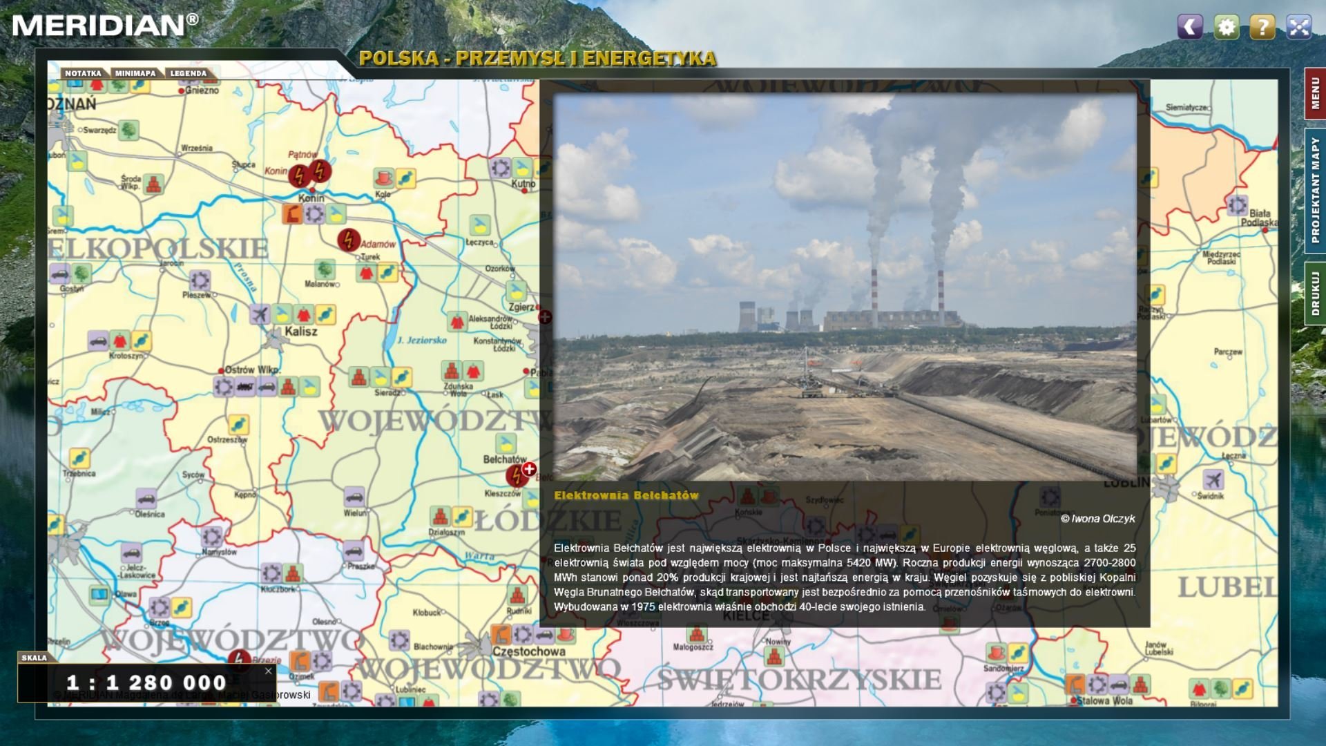Click the airplane icon above Kalisz

tap(260, 315)
